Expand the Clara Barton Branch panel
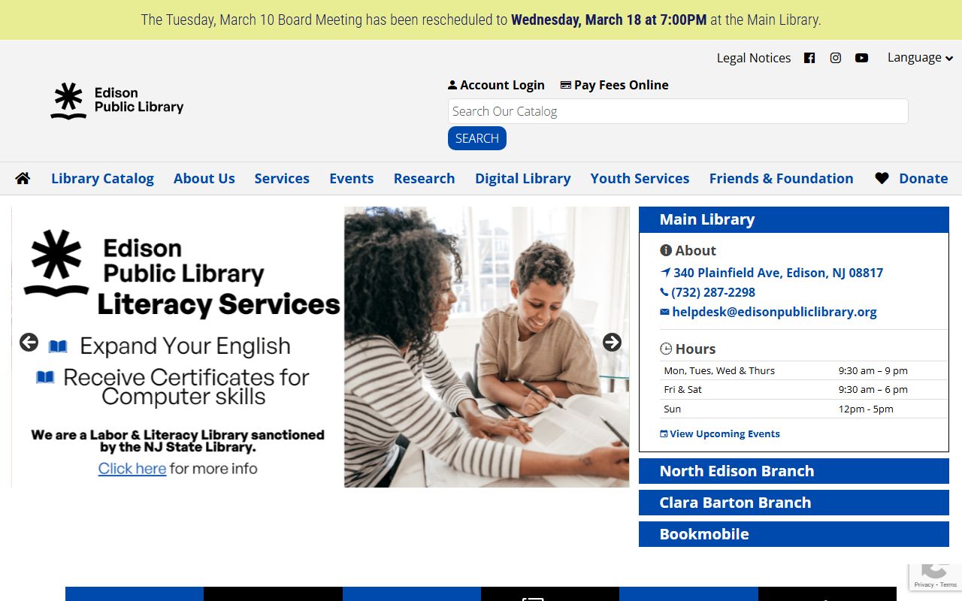The height and width of the screenshot is (601, 962). [794, 503]
